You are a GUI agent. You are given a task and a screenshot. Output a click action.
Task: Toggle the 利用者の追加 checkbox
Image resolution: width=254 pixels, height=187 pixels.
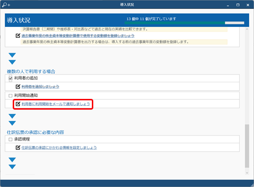tap(10, 78)
